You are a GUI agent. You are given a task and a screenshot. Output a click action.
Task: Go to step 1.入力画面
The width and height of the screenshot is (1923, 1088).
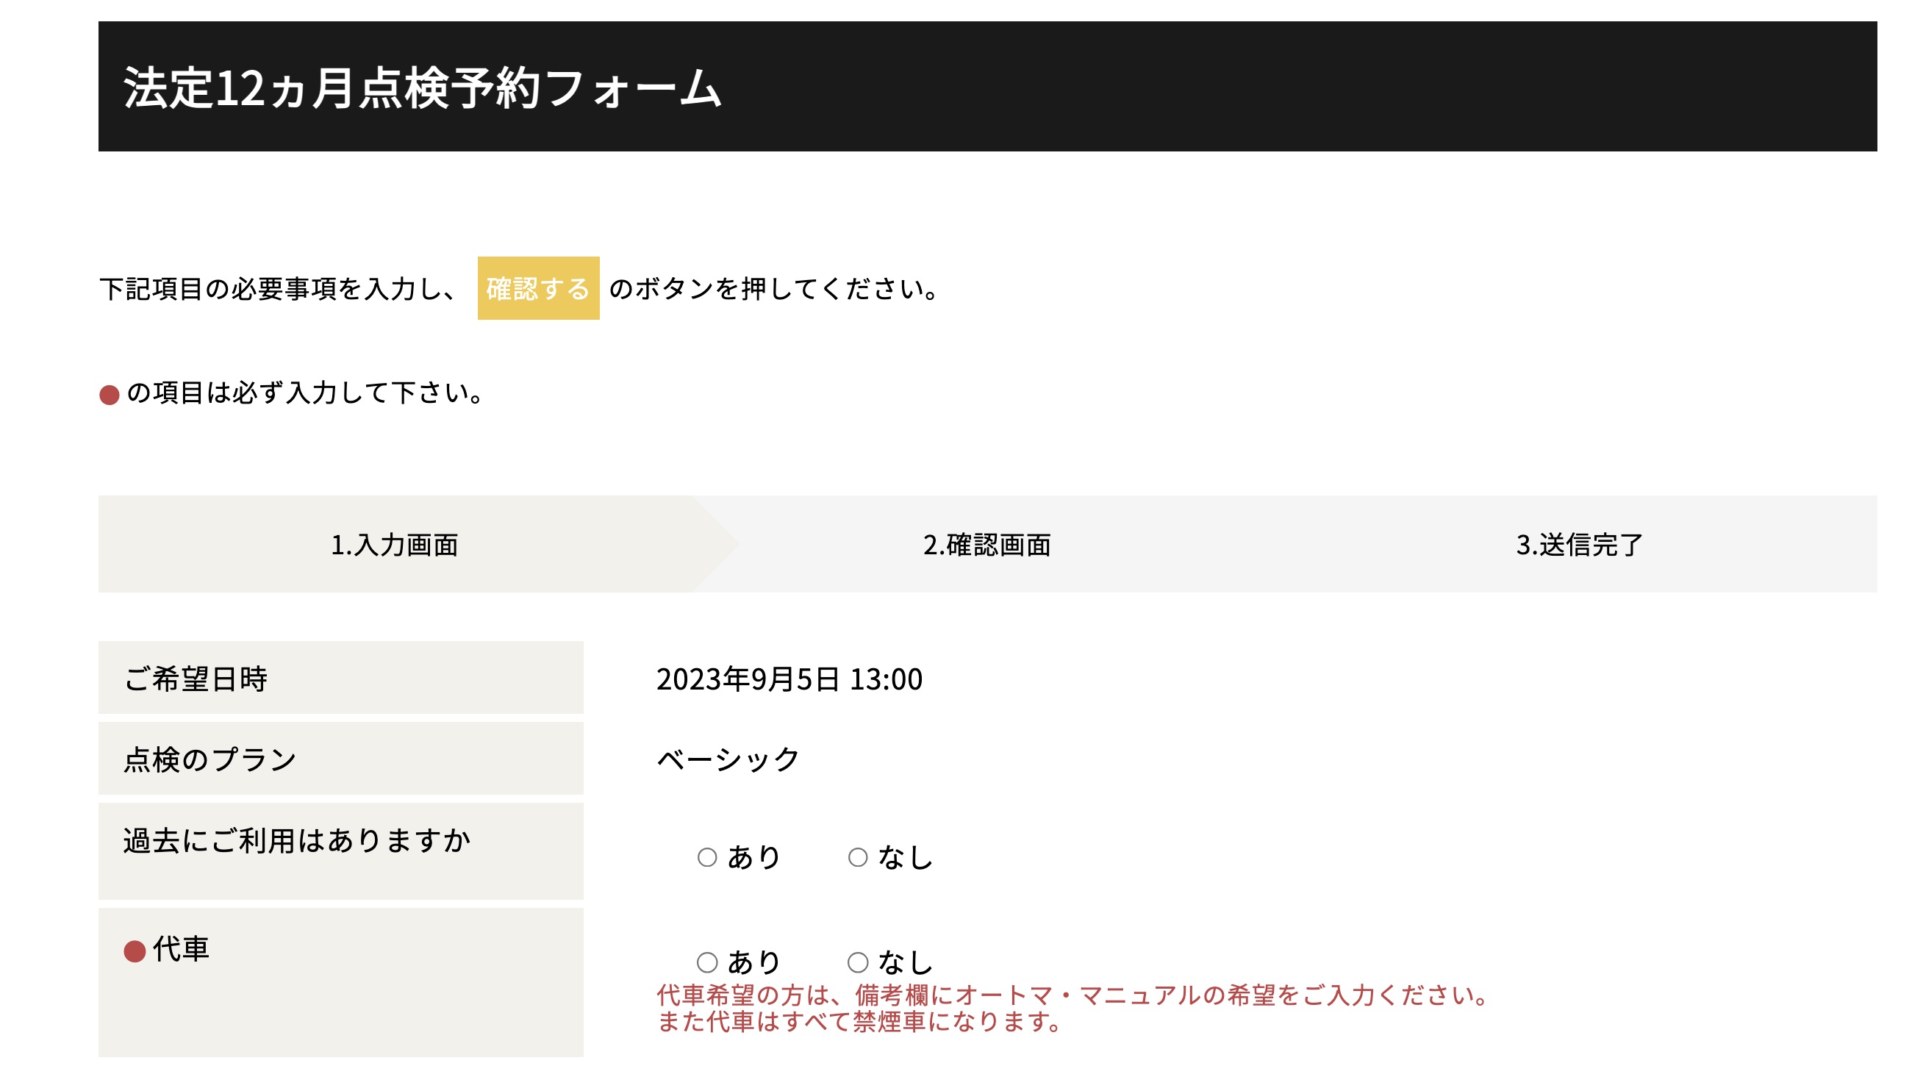(395, 545)
